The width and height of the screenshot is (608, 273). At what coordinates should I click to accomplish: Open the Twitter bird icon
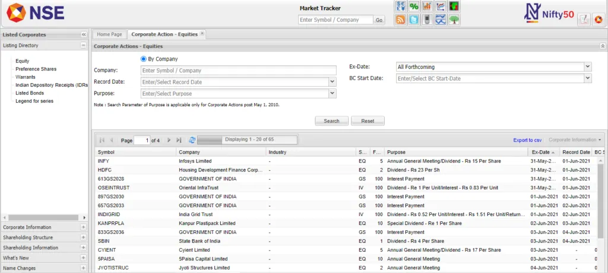414,20
